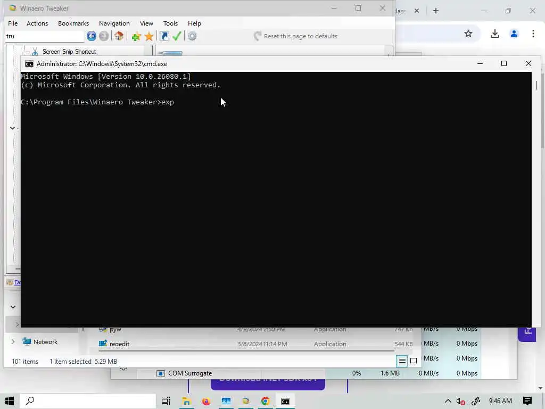This screenshot has height=409, width=545.
Task: Select Network in File Explorer navigation pane
Action: tap(46, 342)
